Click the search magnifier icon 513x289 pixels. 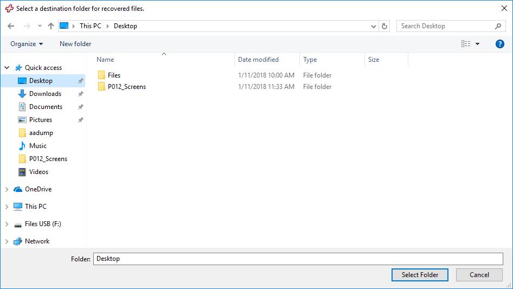tap(498, 26)
